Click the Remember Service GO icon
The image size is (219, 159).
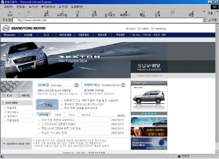coord(123,85)
